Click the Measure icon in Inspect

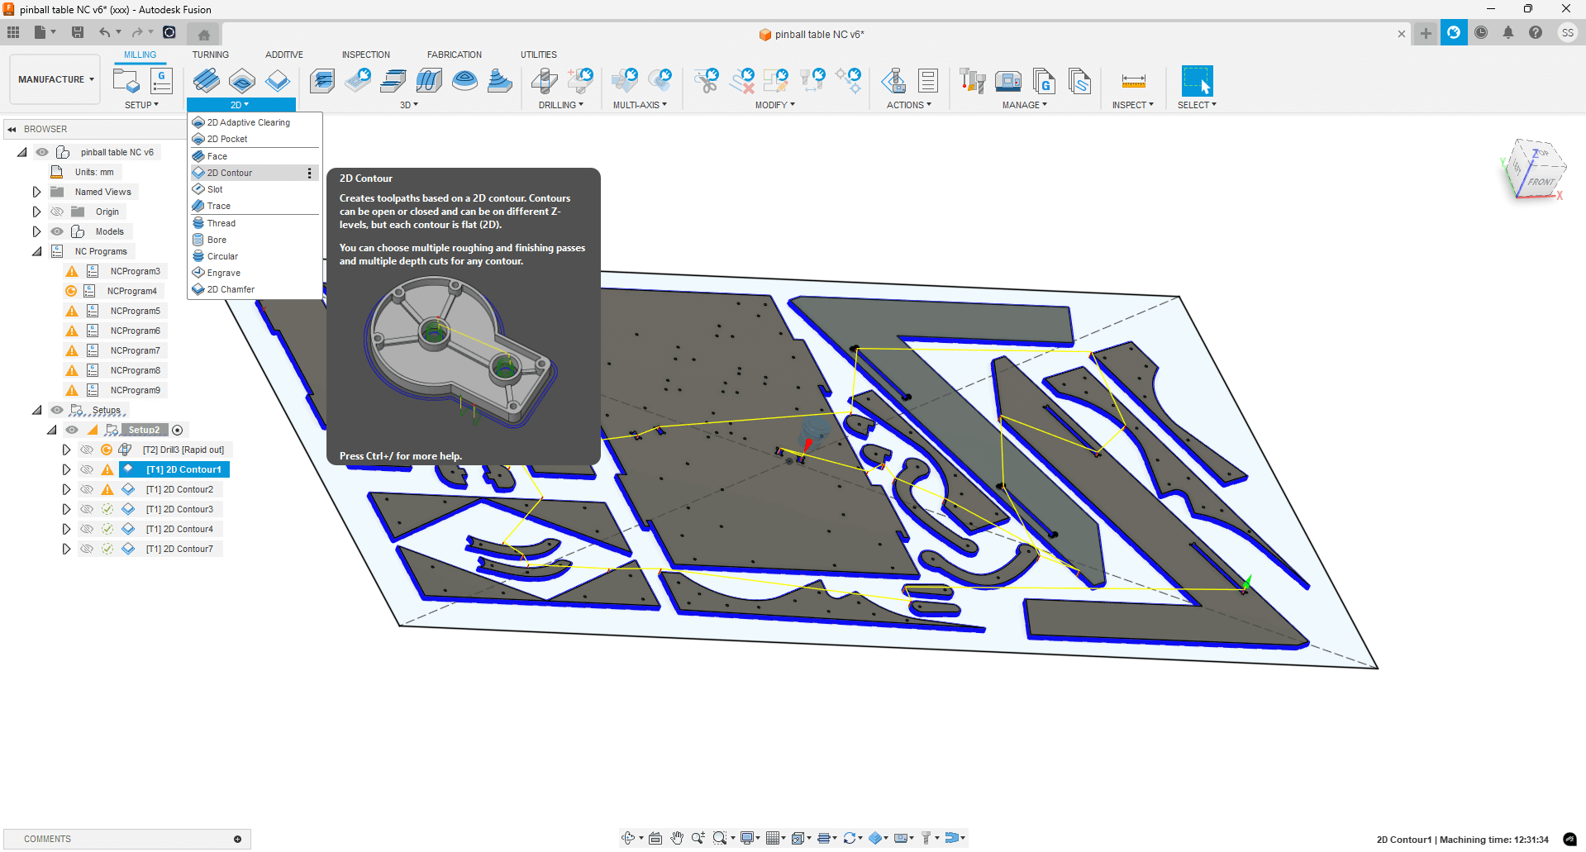[x=1133, y=81]
